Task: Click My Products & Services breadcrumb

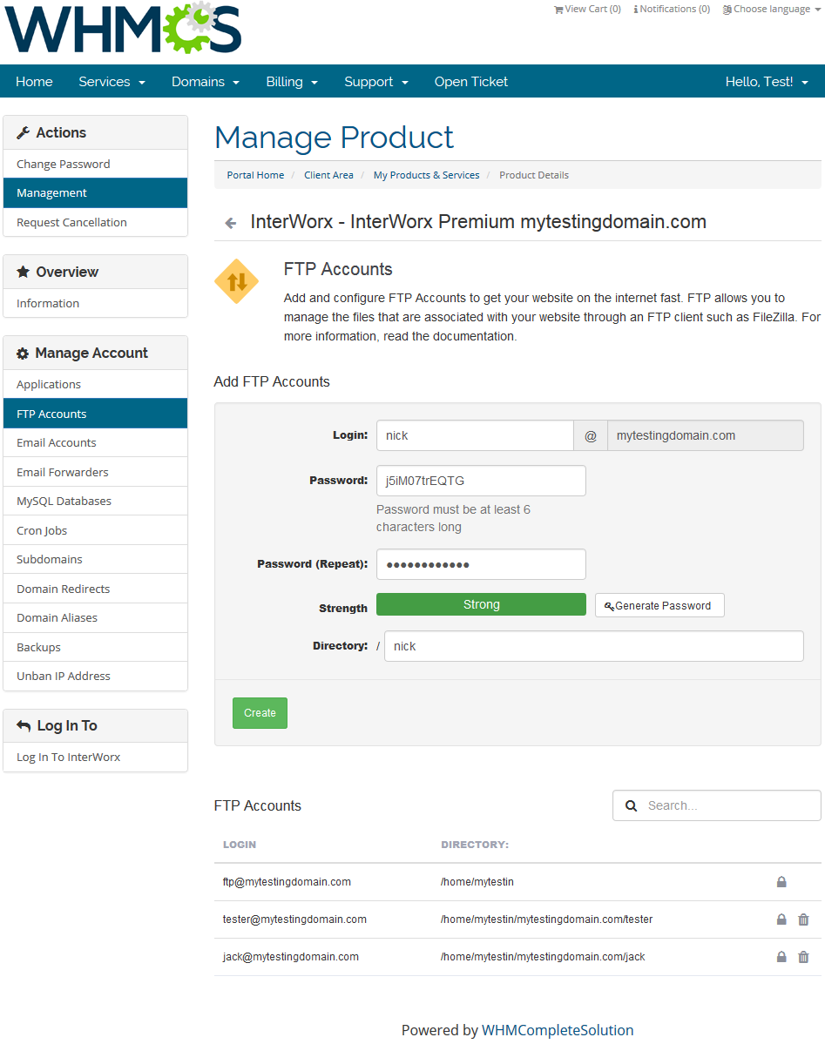Action: (427, 175)
